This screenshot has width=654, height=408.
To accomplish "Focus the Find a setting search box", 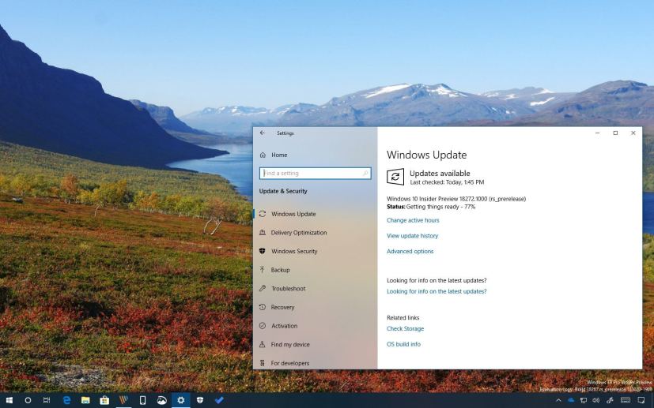I will point(315,173).
